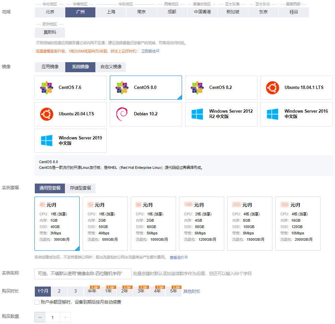Choose the 4核 16GB 120GB SSD package
The height and width of the screenshot is (324, 335).
[x=298, y=224]
